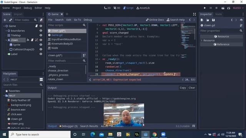
Task: Expand the bottom panel icon
Action: [x=194, y=126]
